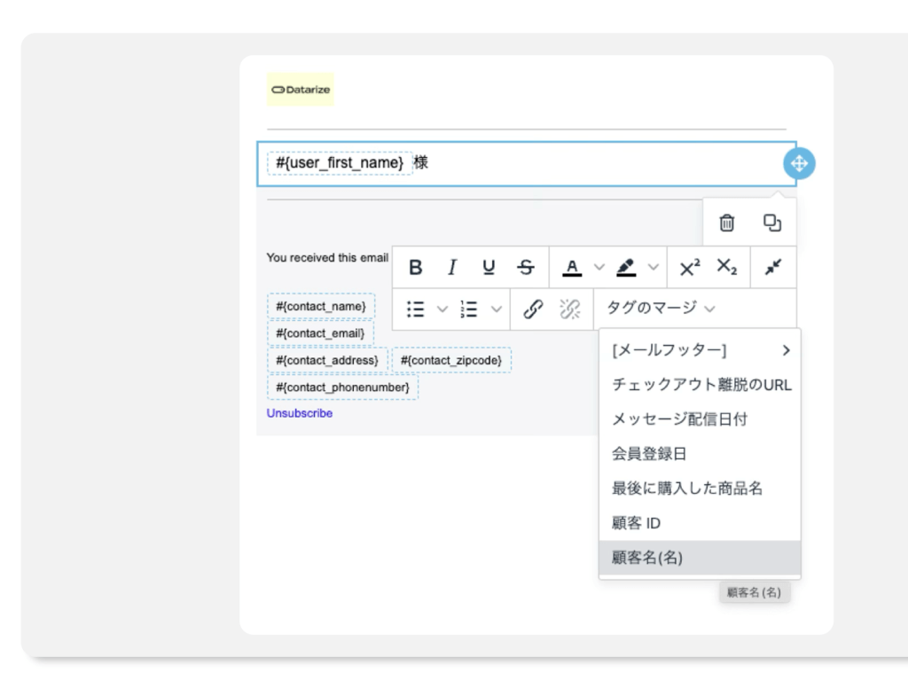The width and height of the screenshot is (908, 673).
Task: Click the #{contact_zipcode} tag
Action: pos(451,360)
